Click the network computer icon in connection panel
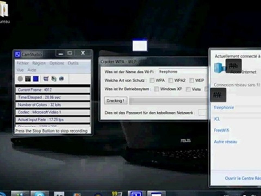Image resolution: width=261 pixels, height=196 pixels. click(x=219, y=68)
